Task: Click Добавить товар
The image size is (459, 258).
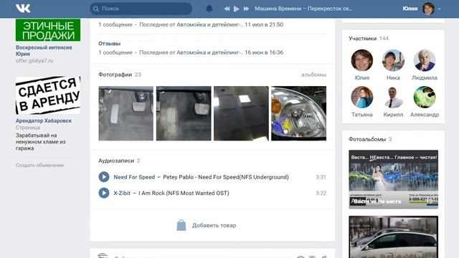Action: pos(214,225)
